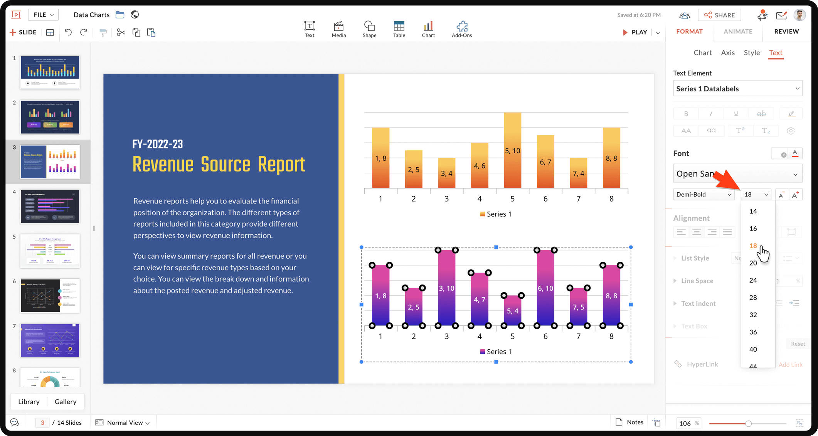The height and width of the screenshot is (436, 818).
Task: Open the Add-Ons puzzle icon
Action: coord(461,29)
